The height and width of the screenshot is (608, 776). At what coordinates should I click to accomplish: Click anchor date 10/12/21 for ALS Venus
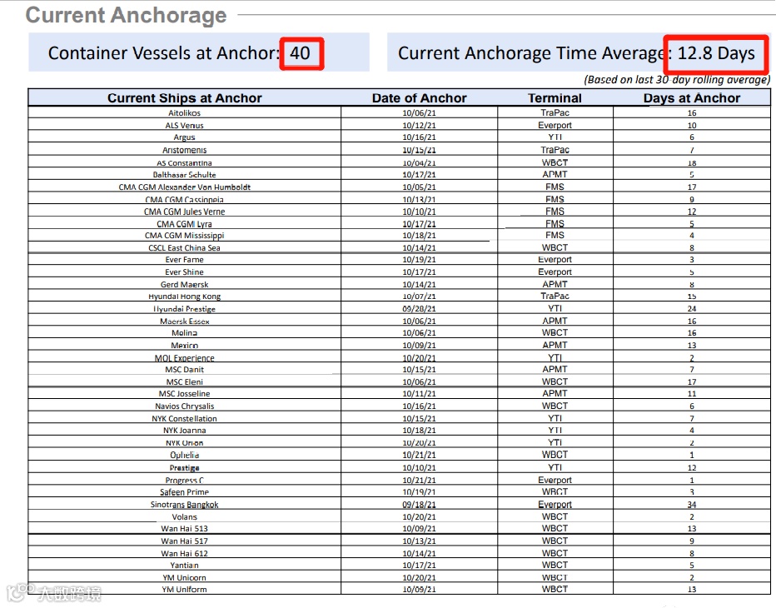(x=419, y=125)
